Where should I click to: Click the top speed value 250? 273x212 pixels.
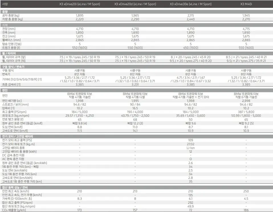pyautogui.click(x=246, y=191)
